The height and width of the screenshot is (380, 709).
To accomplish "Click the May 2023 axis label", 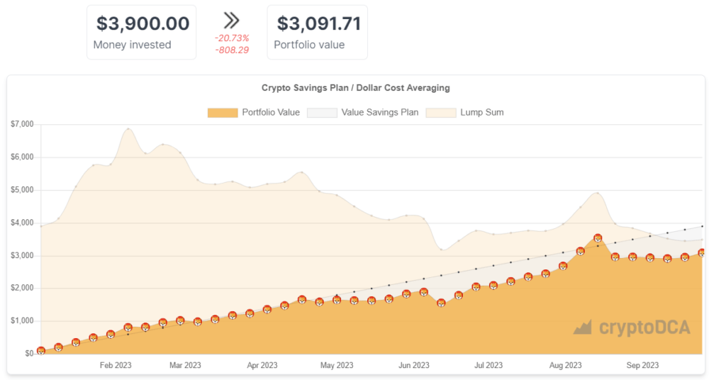I will tap(337, 365).
